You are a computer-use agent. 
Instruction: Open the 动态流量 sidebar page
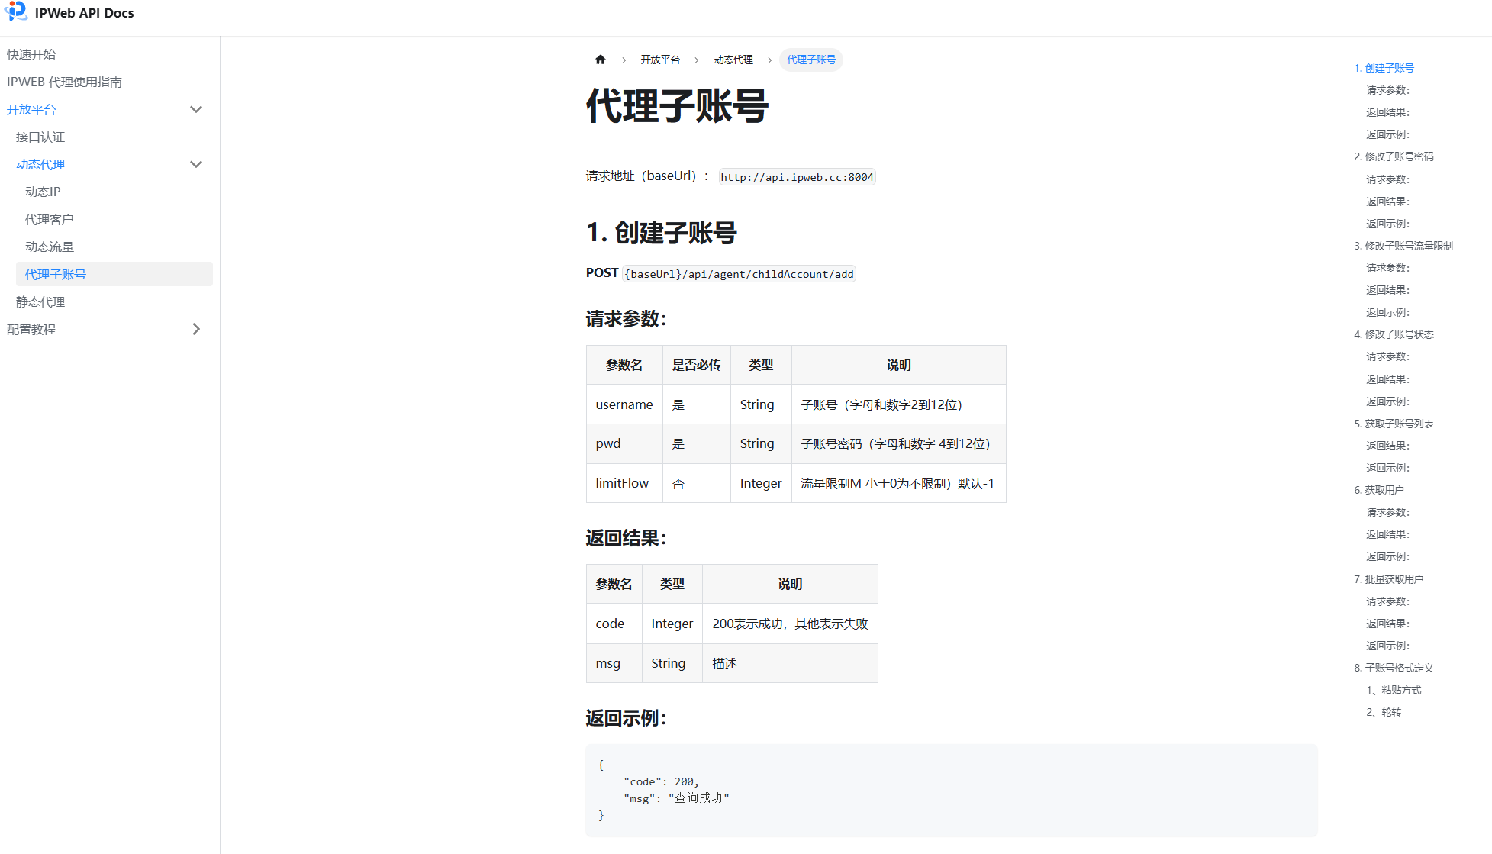coord(50,247)
